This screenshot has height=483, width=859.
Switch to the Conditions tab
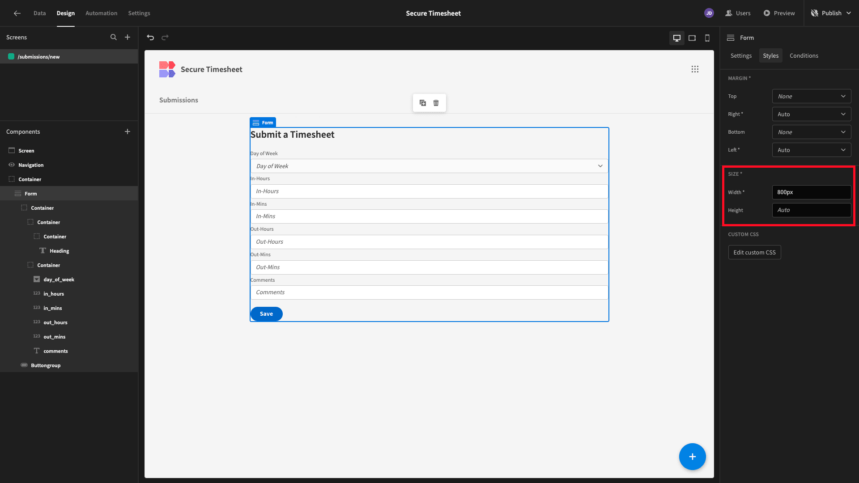pos(804,55)
